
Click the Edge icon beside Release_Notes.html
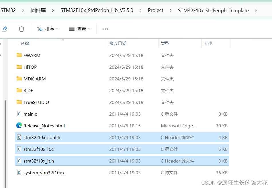[19, 126]
